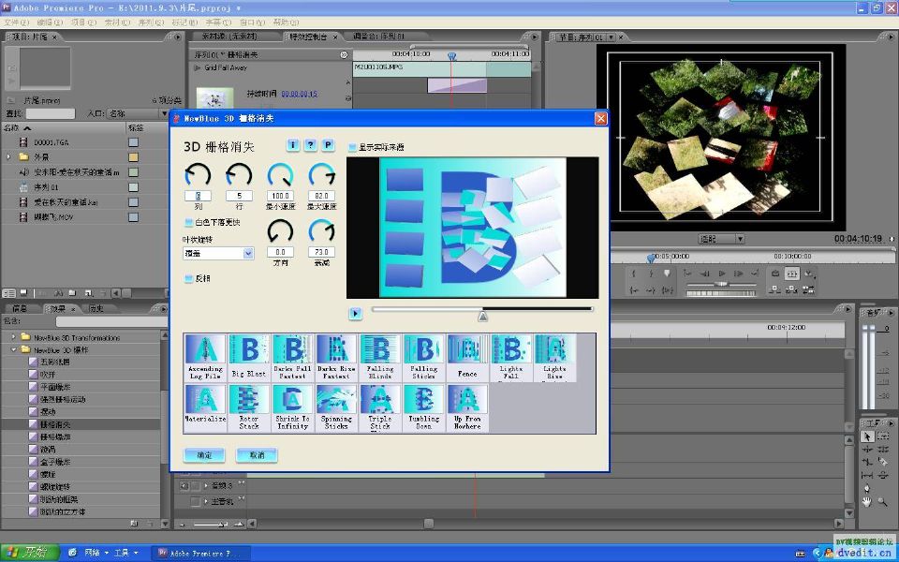This screenshot has width=899, height=562.
Task: Click the 取消 button in NewBlue dialog
Action: (x=257, y=455)
